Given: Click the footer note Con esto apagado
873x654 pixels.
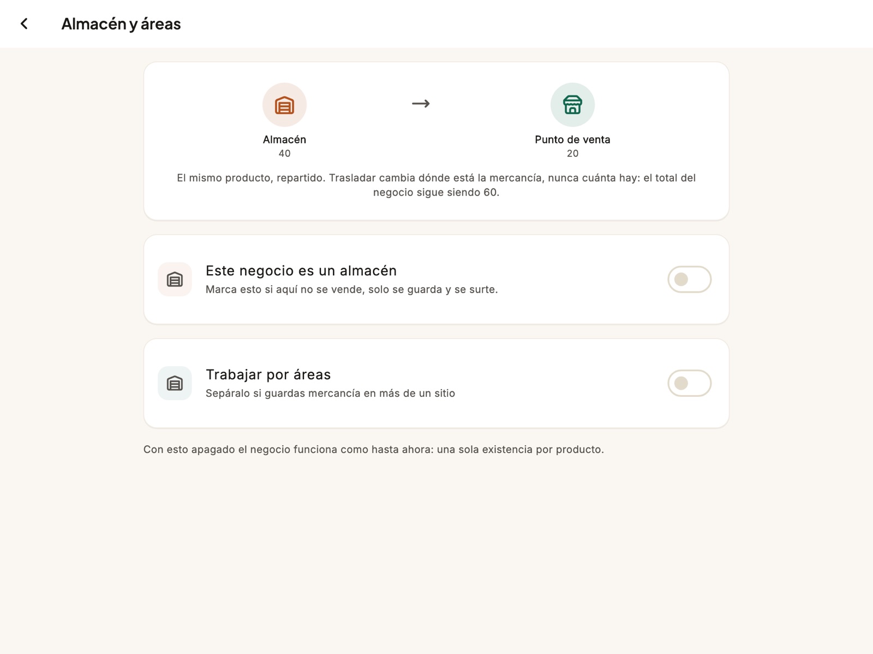Looking at the screenshot, I should coord(374,450).
